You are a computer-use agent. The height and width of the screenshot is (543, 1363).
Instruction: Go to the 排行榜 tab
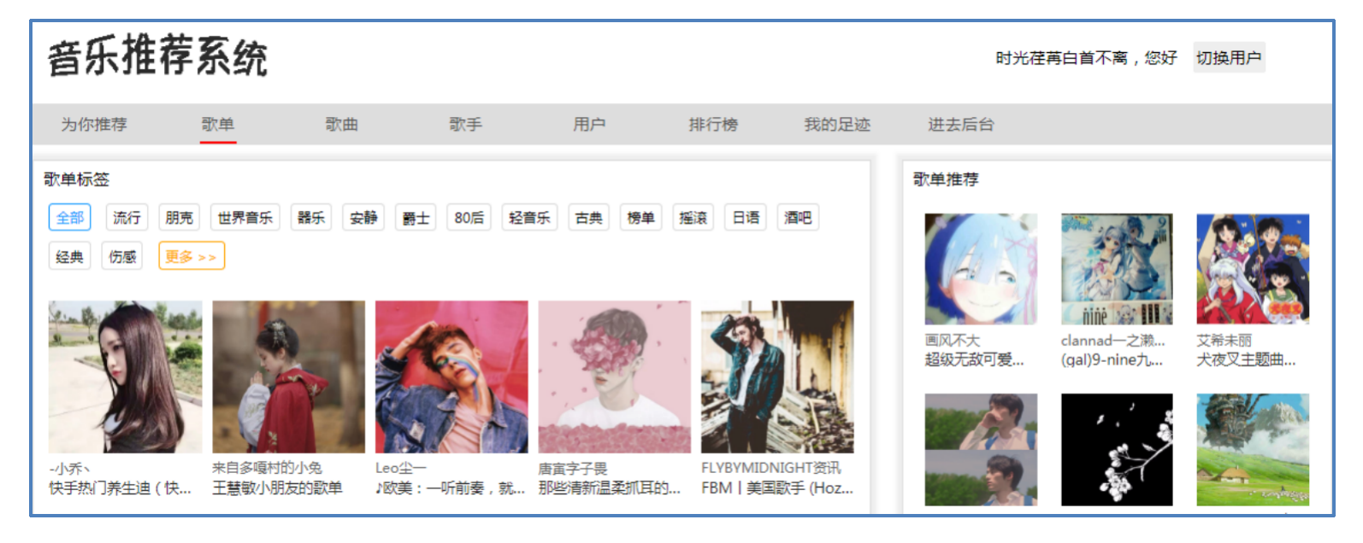pyautogui.click(x=713, y=125)
